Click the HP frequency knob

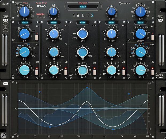click(24, 34)
